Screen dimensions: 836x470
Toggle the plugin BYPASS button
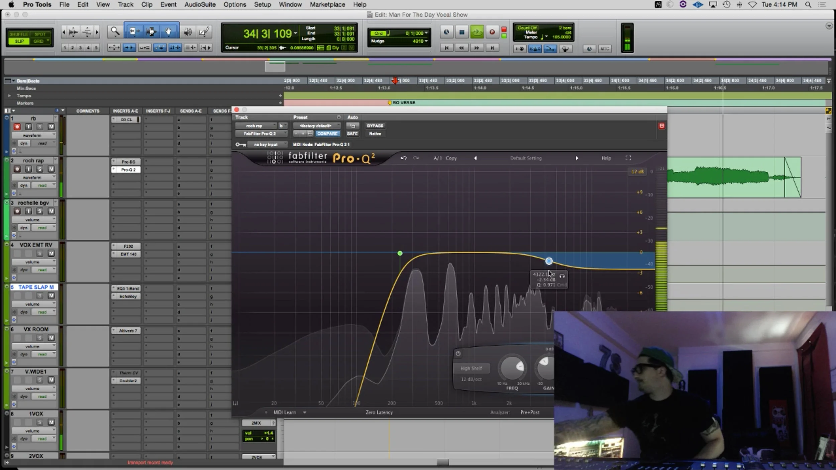point(375,126)
